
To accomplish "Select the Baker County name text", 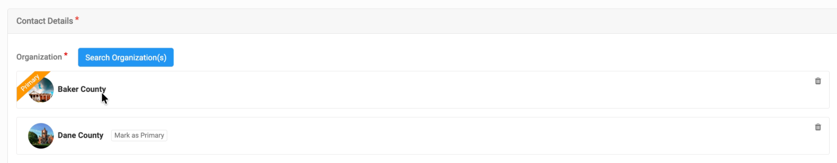I will 81,89.
